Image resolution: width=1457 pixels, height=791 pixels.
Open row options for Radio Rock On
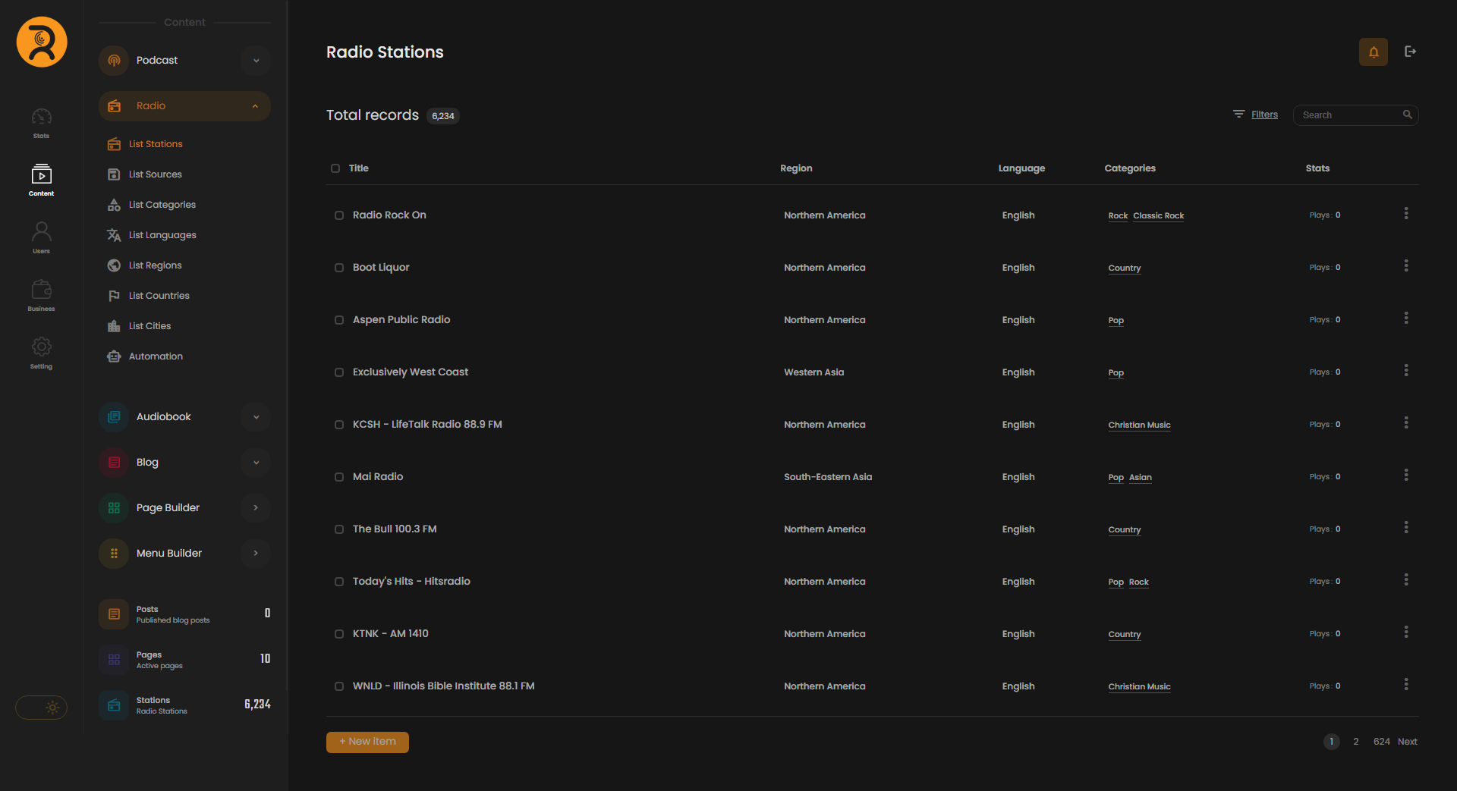(x=1405, y=214)
